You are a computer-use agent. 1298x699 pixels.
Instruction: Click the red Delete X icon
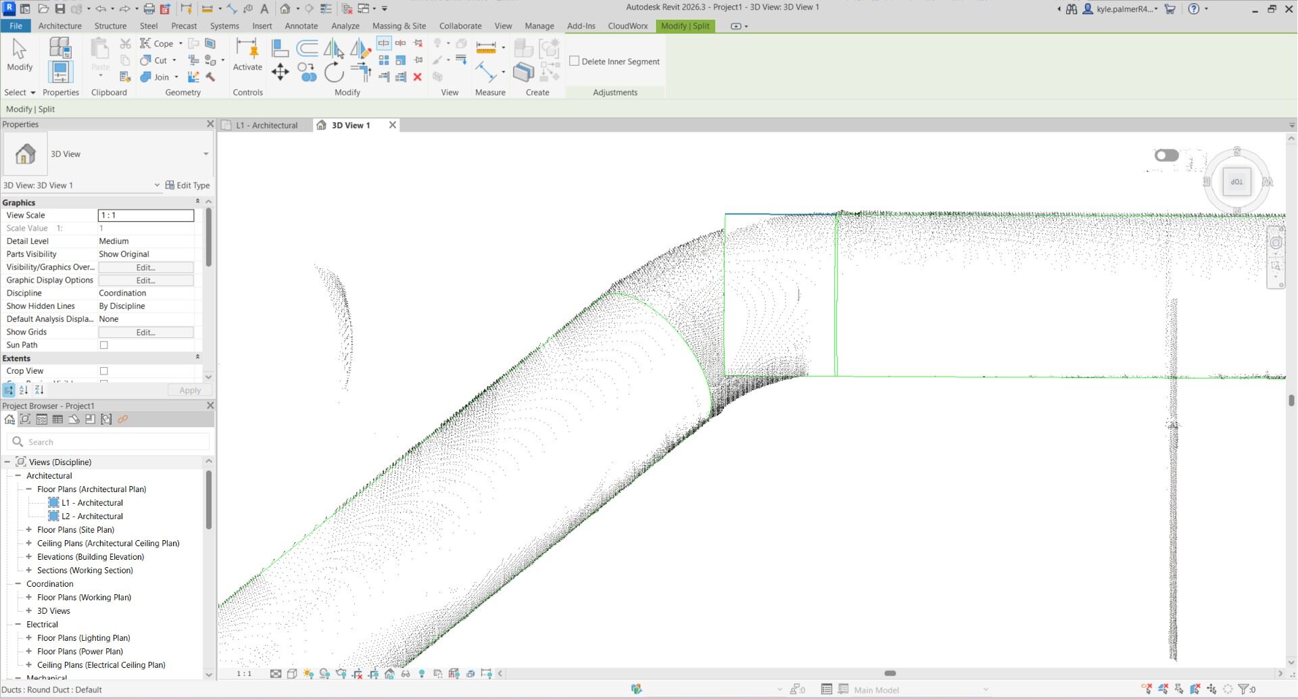(x=418, y=77)
